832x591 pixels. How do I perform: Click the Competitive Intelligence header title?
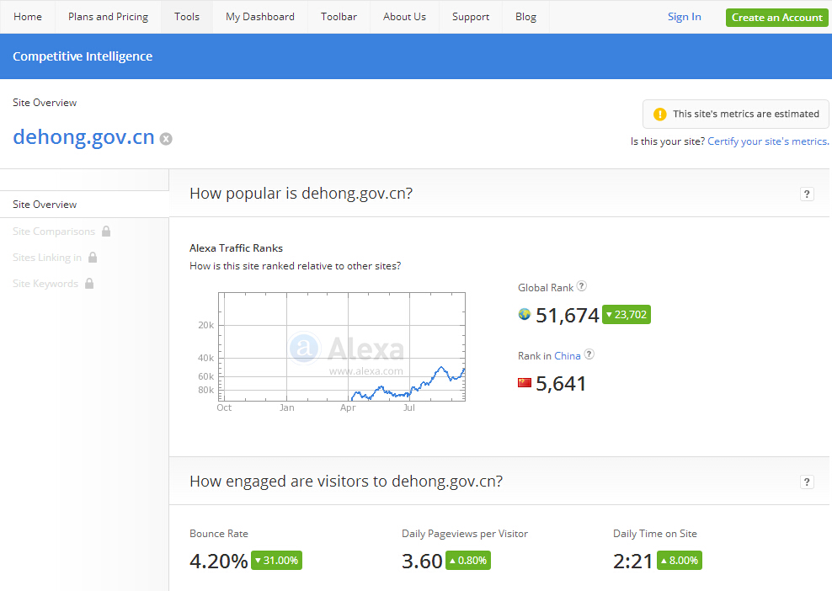point(83,56)
